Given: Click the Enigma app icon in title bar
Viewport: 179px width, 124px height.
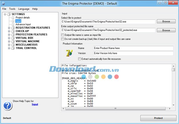Looking at the screenshot, I should click(3, 4).
